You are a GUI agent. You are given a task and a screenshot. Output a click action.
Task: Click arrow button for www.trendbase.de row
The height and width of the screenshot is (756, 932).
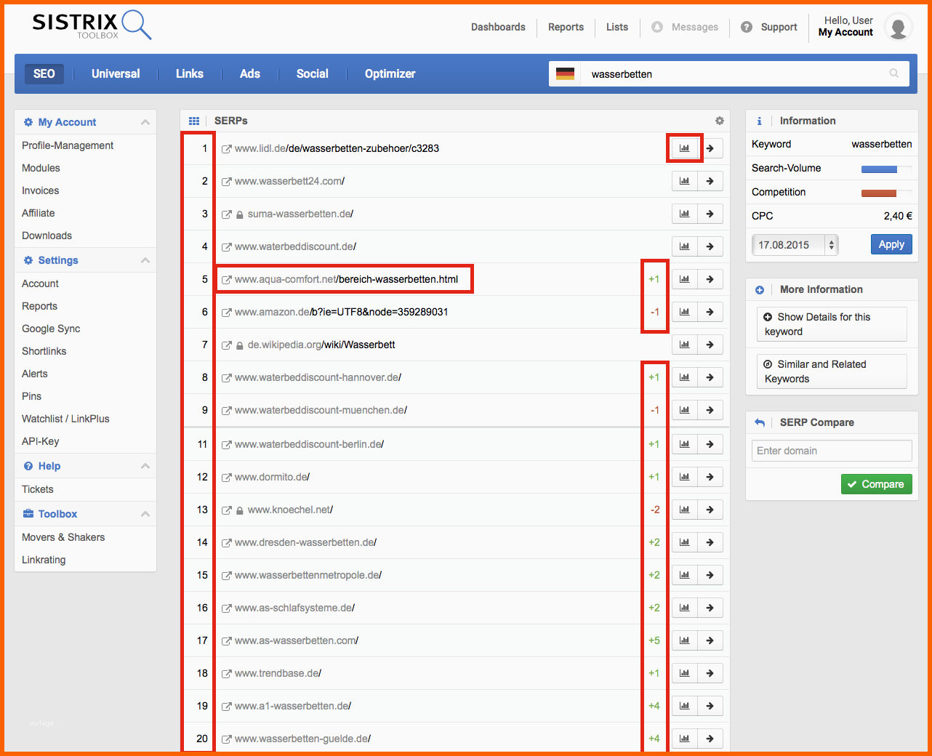[710, 673]
